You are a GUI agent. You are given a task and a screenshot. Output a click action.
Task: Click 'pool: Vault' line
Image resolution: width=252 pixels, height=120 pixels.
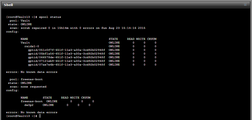click(20, 20)
